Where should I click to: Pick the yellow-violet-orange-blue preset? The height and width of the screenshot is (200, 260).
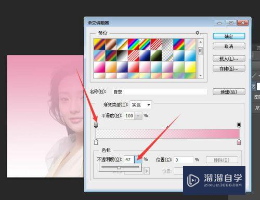click(99, 44)
